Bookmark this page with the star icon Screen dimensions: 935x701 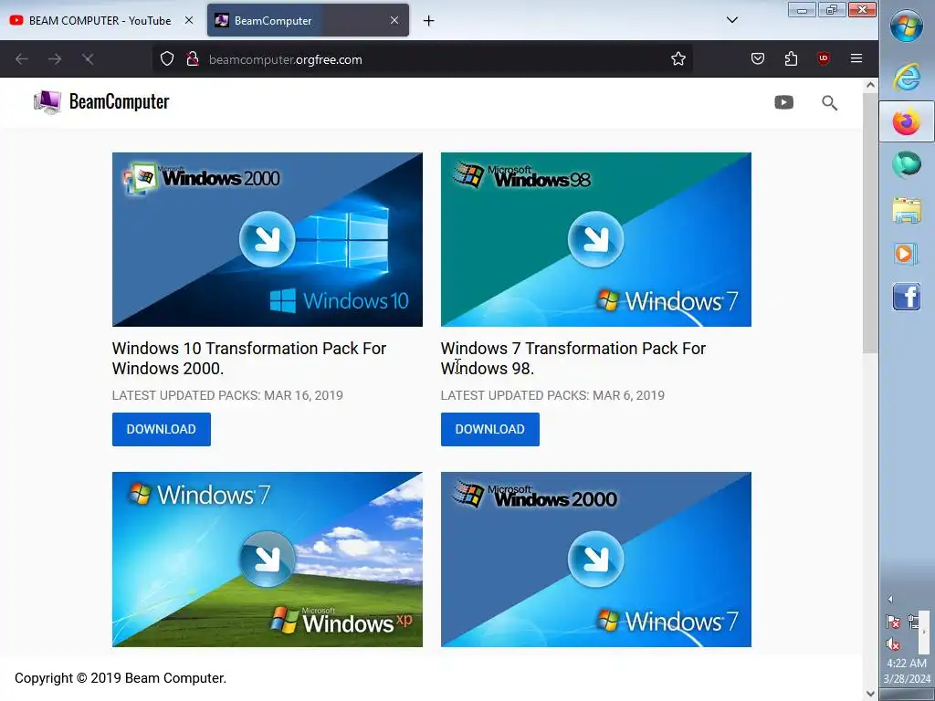pyautogui.click(x=678, y=59)
